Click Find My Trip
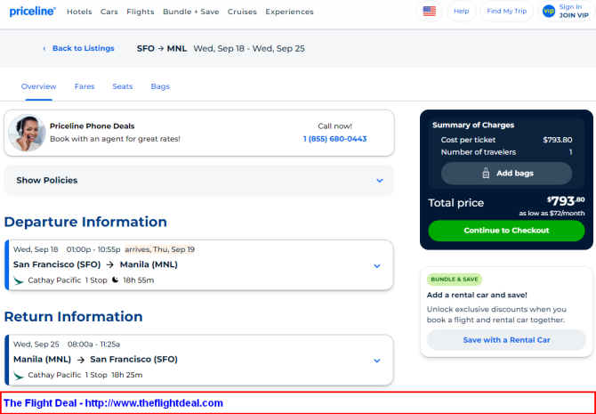596x414 pixels. [x=507, y=12]
